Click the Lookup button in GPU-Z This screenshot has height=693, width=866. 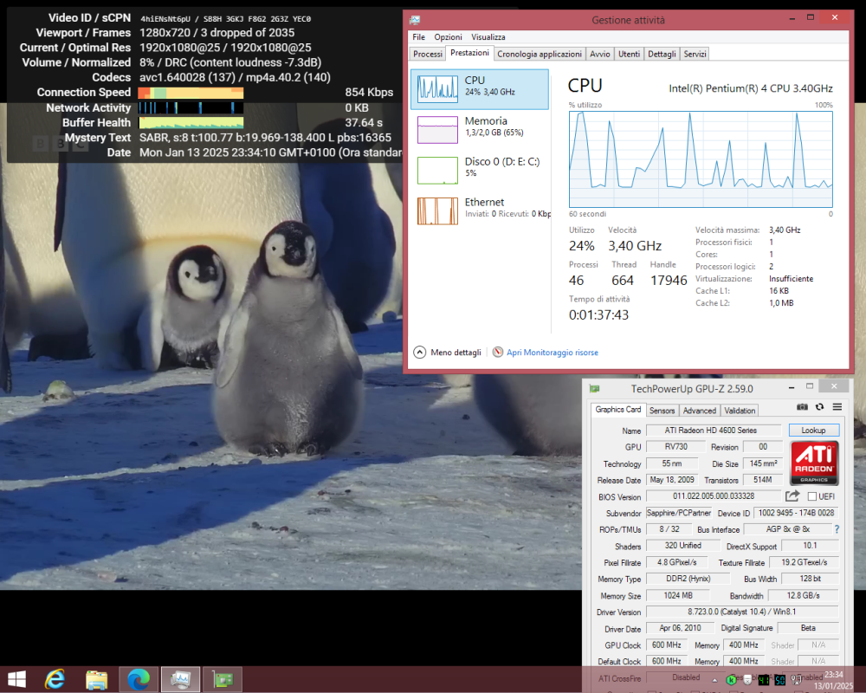point(813,430)
